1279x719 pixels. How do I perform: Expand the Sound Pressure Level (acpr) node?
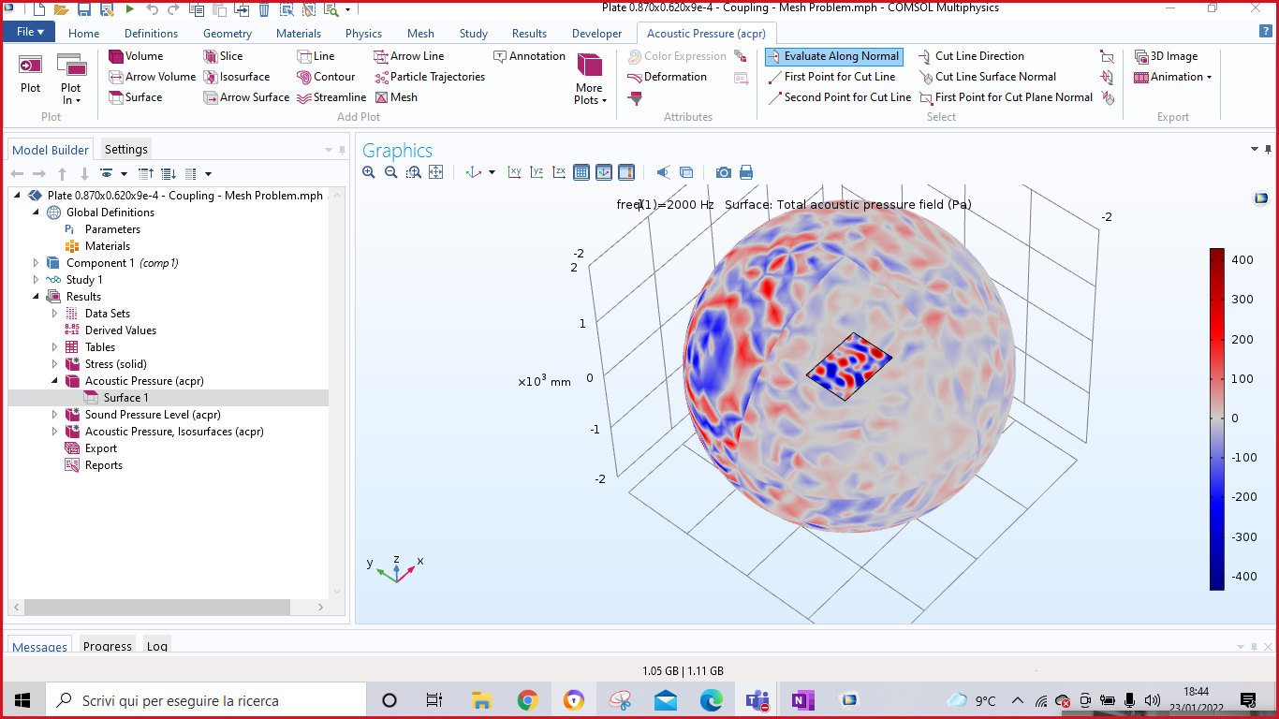(54, 415)
